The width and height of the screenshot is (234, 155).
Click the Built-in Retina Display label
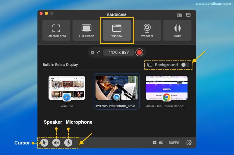tap(60, 65)
